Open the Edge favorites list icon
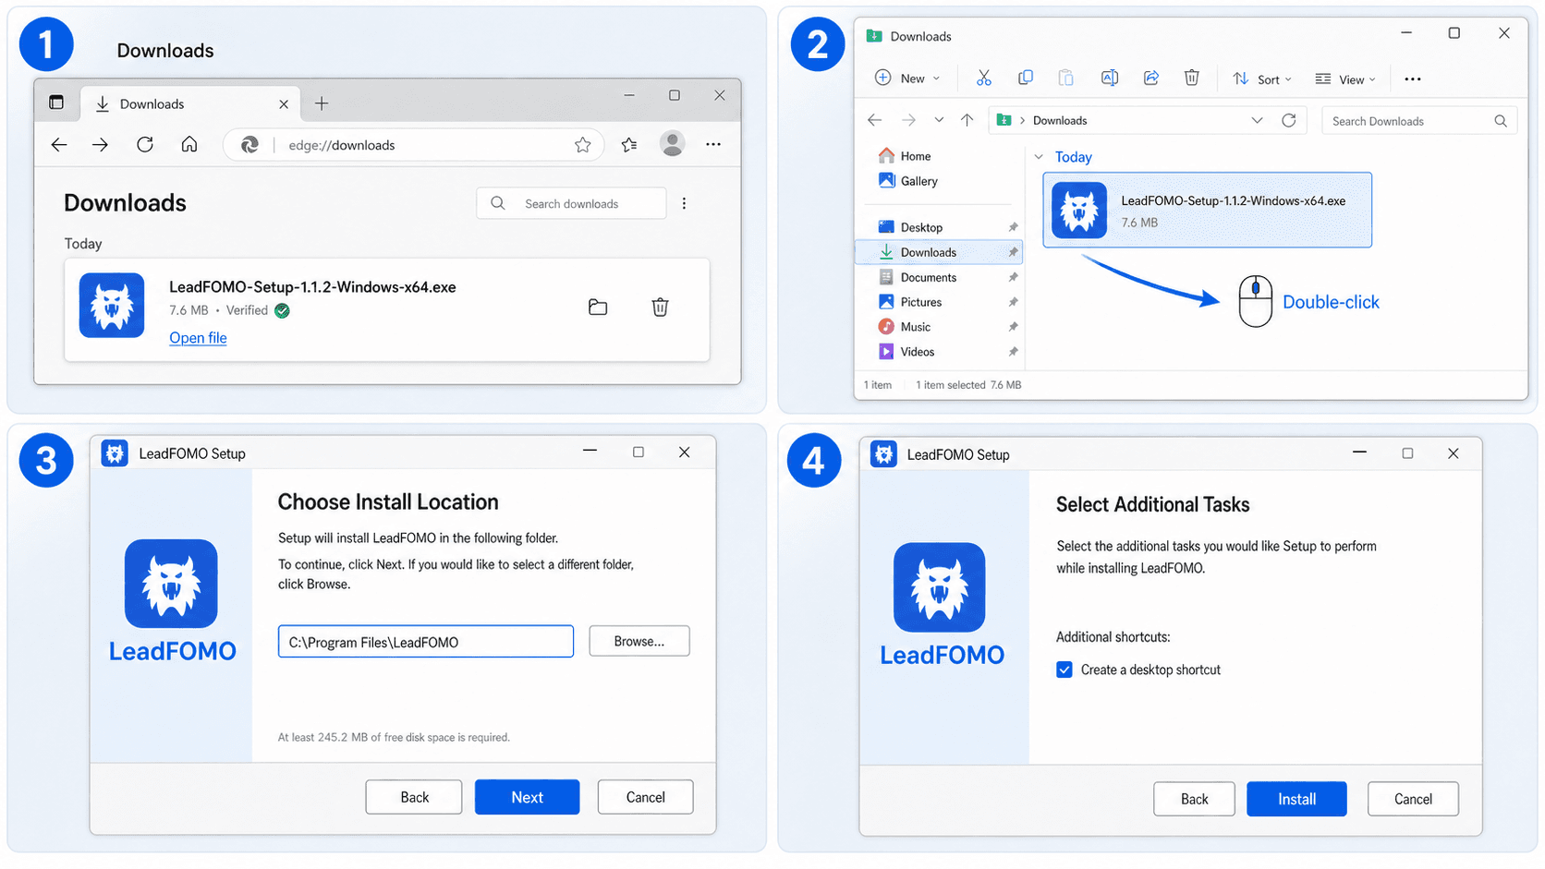 (x=629, y=145)
